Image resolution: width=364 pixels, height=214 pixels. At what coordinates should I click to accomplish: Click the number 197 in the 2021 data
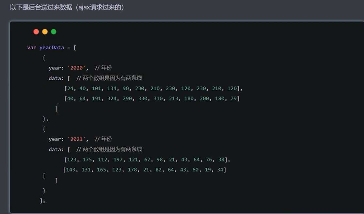click(x=118, y=160)
